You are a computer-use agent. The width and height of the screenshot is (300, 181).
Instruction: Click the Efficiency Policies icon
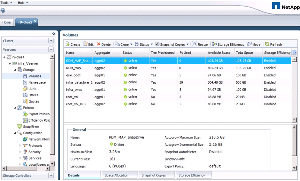(25, 120)
